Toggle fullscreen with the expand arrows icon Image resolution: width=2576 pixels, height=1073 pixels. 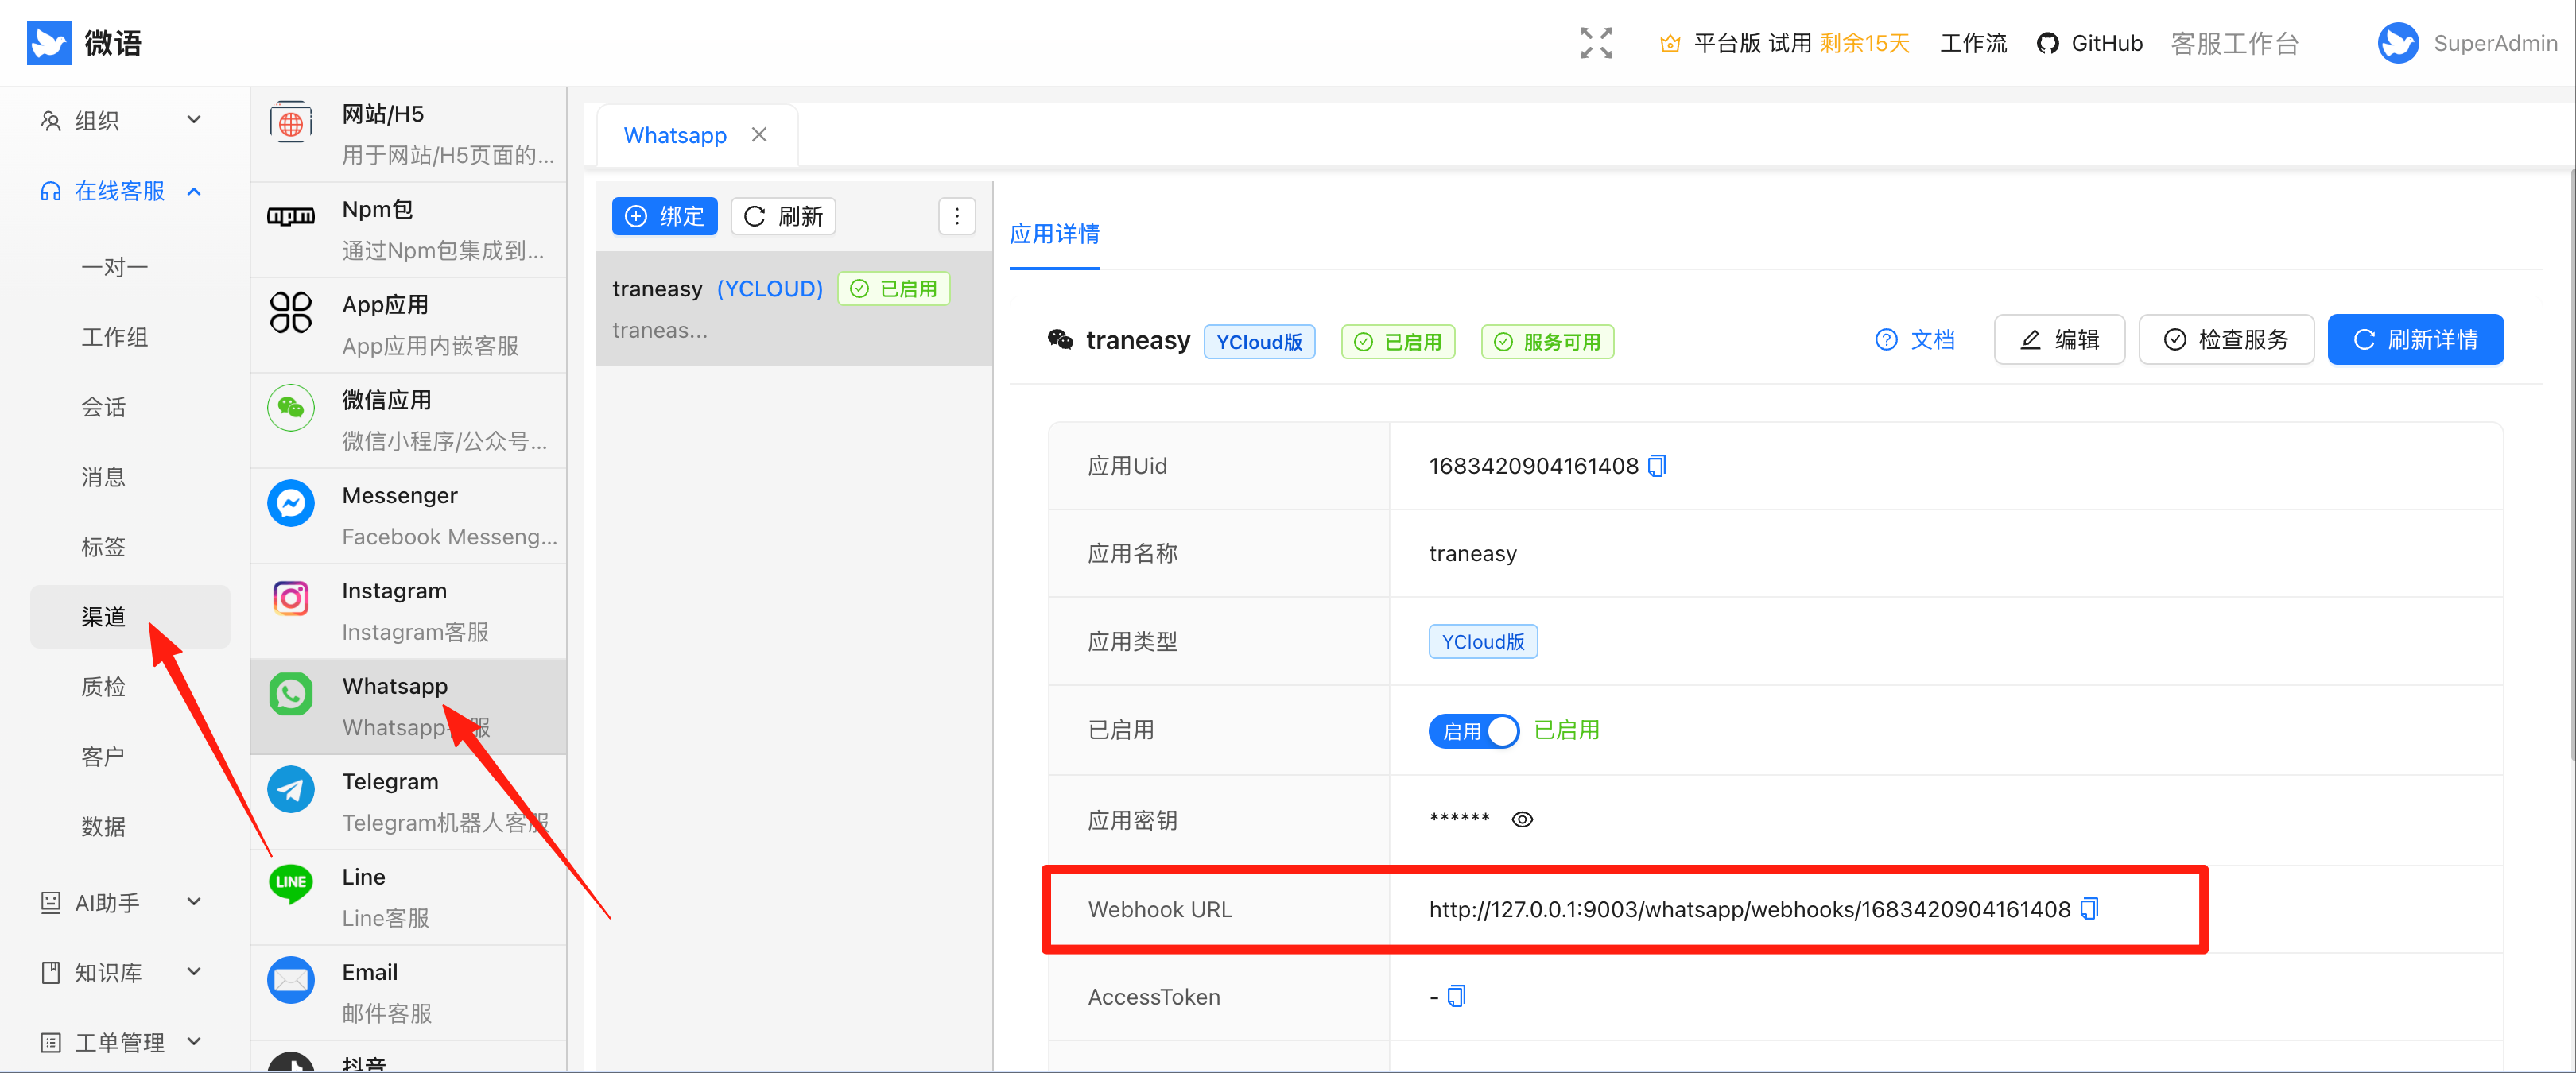coord(1596,43)
